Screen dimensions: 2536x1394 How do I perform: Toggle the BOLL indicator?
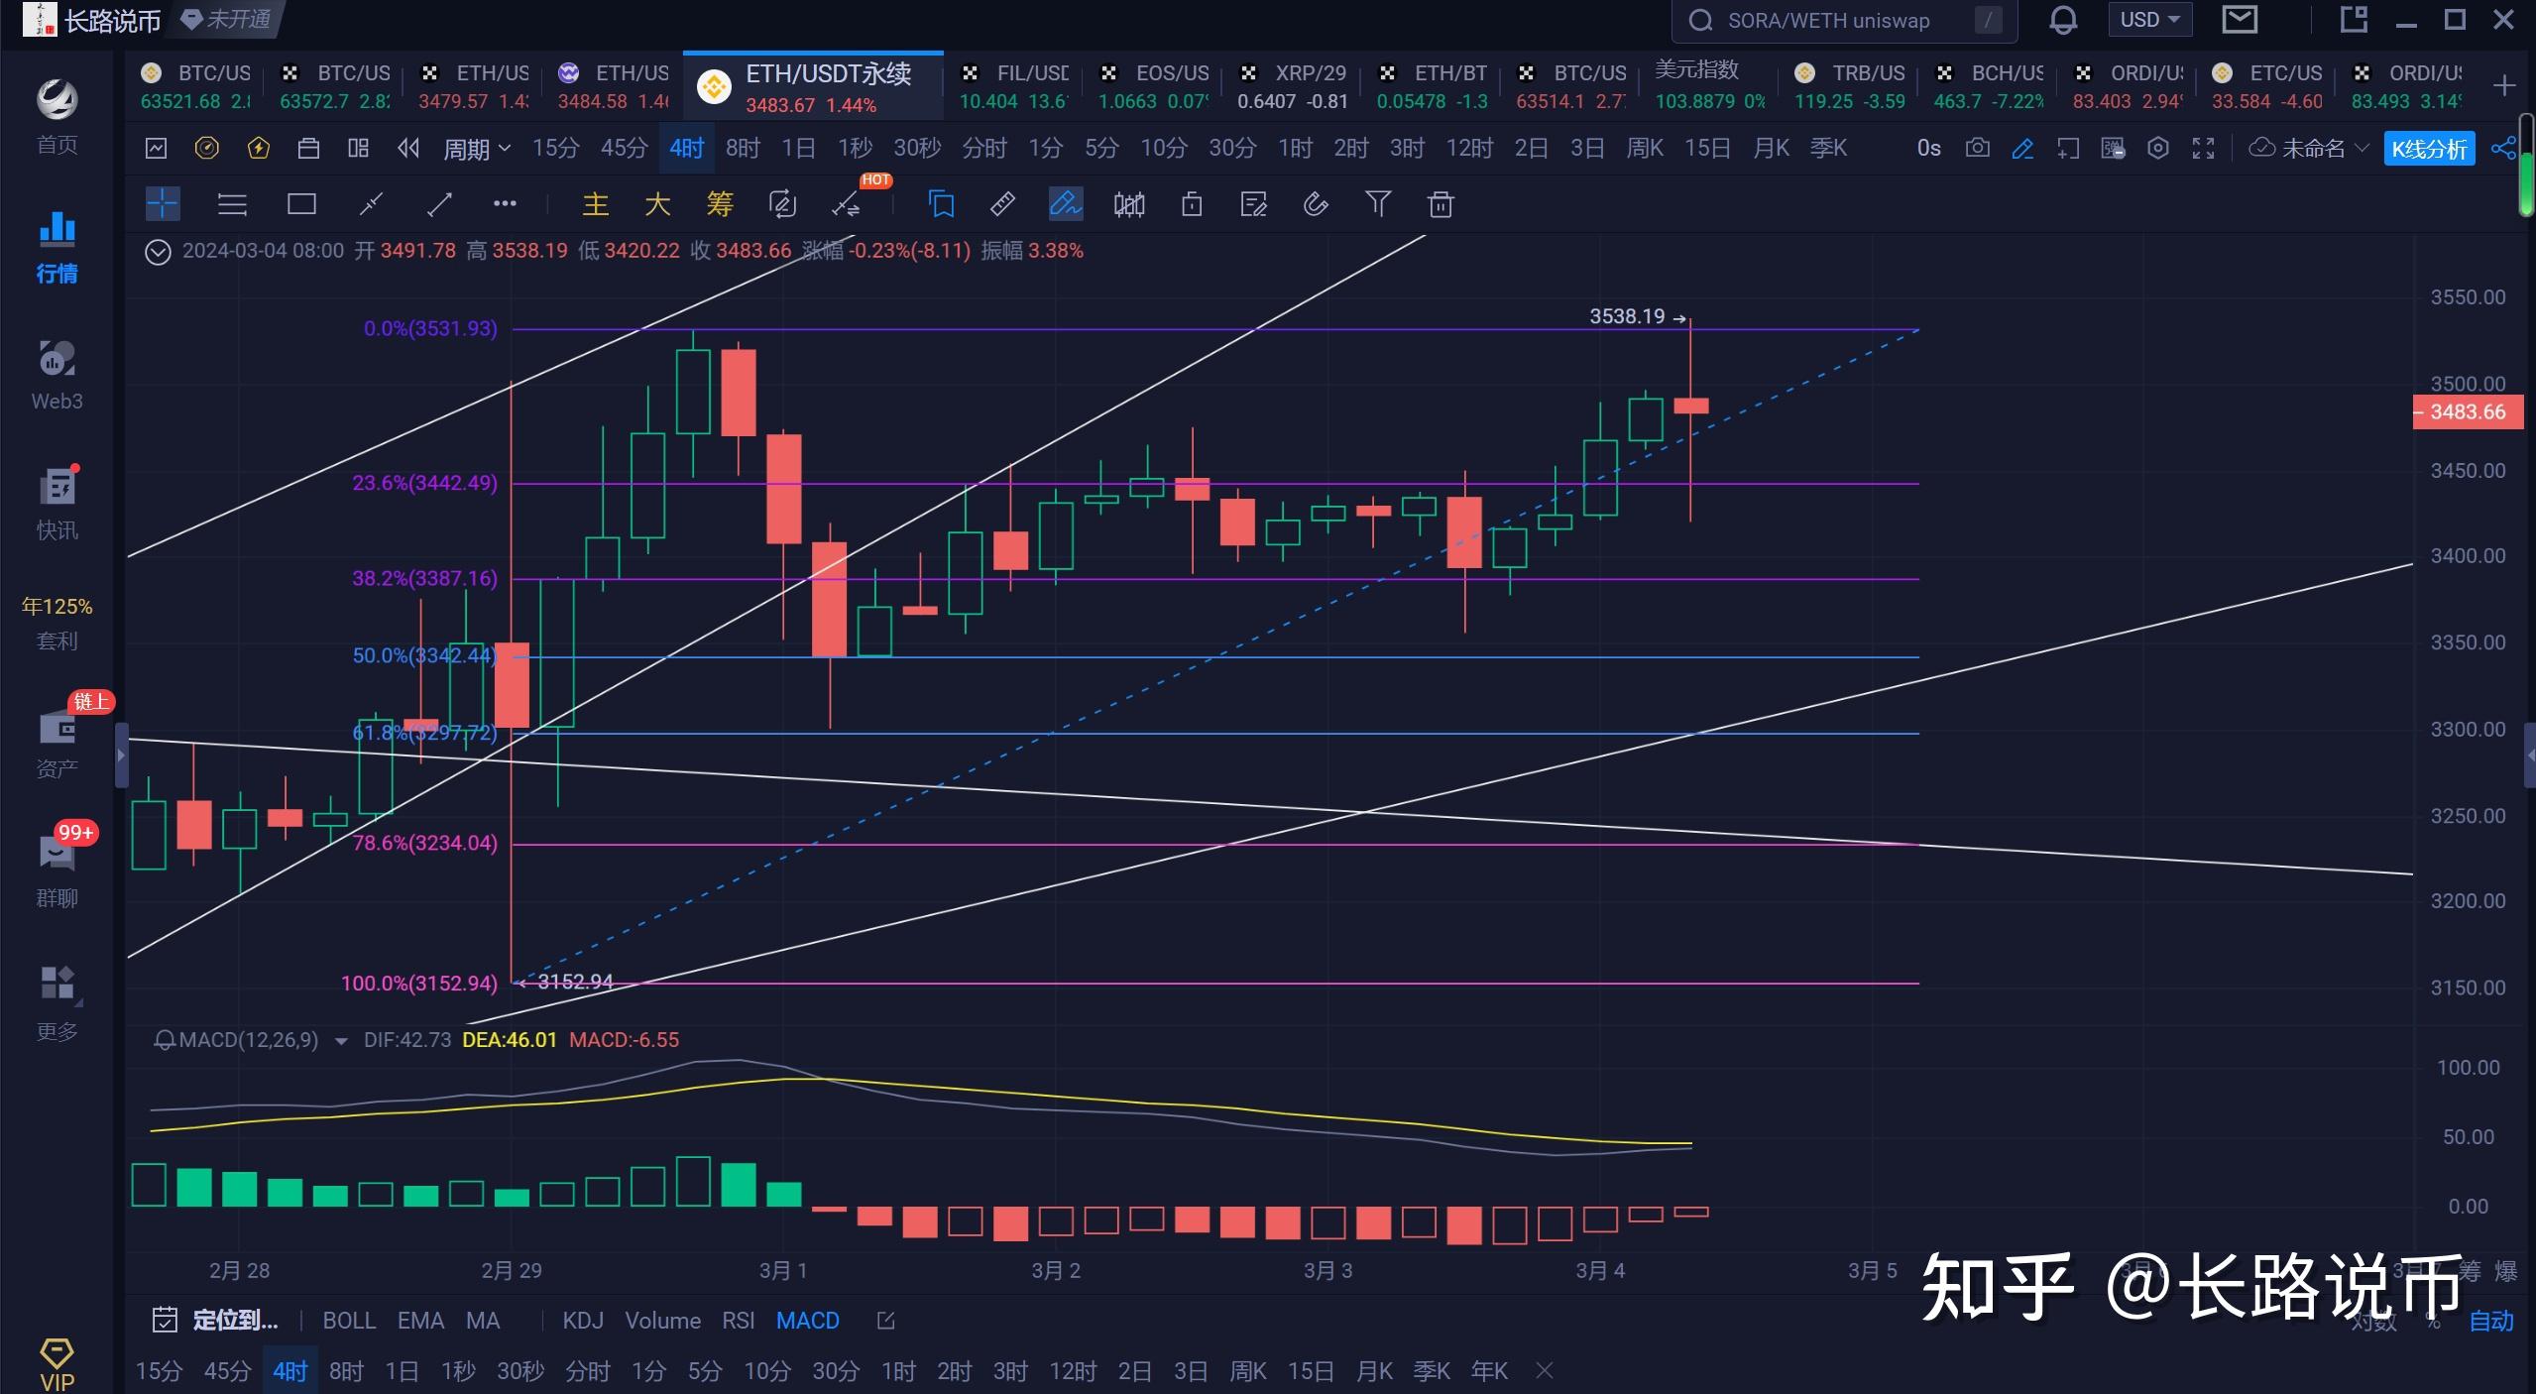coord(349,1321)
